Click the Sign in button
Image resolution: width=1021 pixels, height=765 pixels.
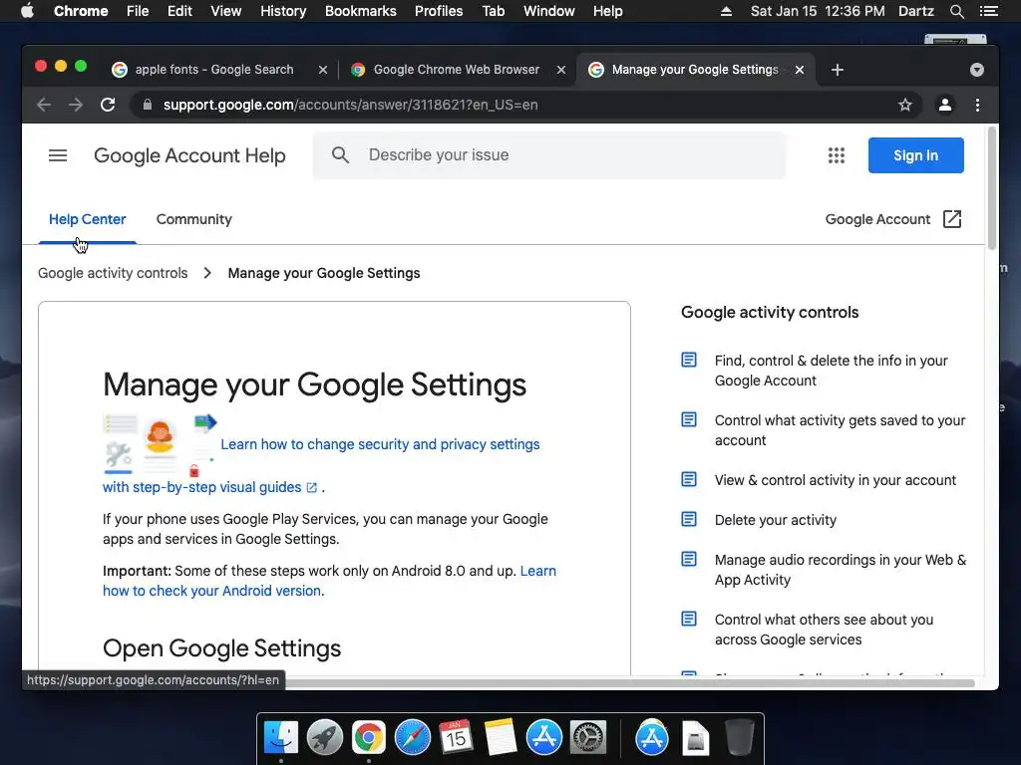coord(915,155)
